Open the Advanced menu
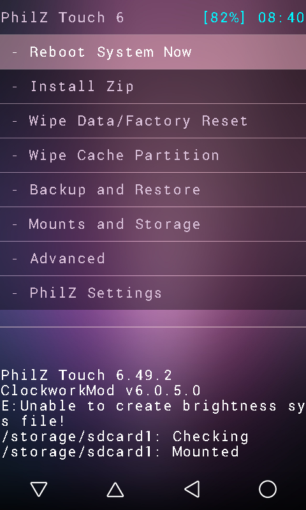Viewport: 306px width, 510px height. 153,259
